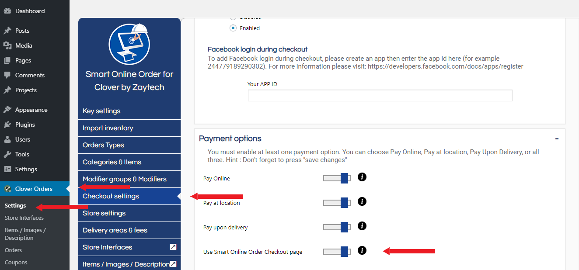Click the Plugins plug icon
579x270 pixels.
click(7, 125)
